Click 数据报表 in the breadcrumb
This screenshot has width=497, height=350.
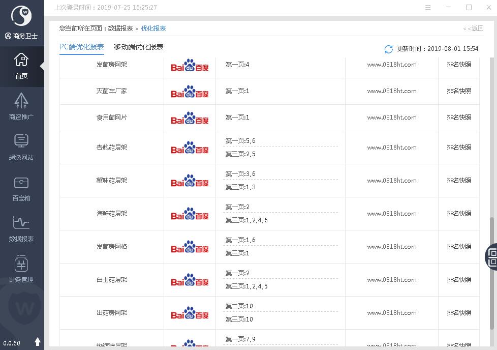click(x=120, y=28)
